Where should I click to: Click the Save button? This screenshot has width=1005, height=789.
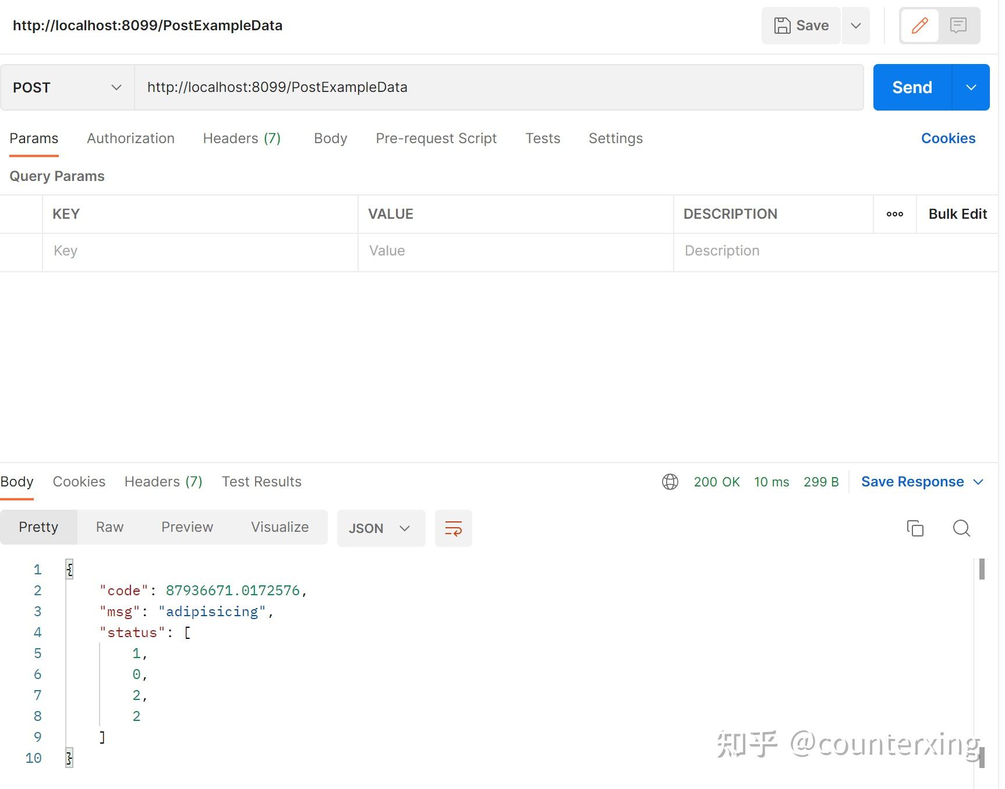(801, 26)
